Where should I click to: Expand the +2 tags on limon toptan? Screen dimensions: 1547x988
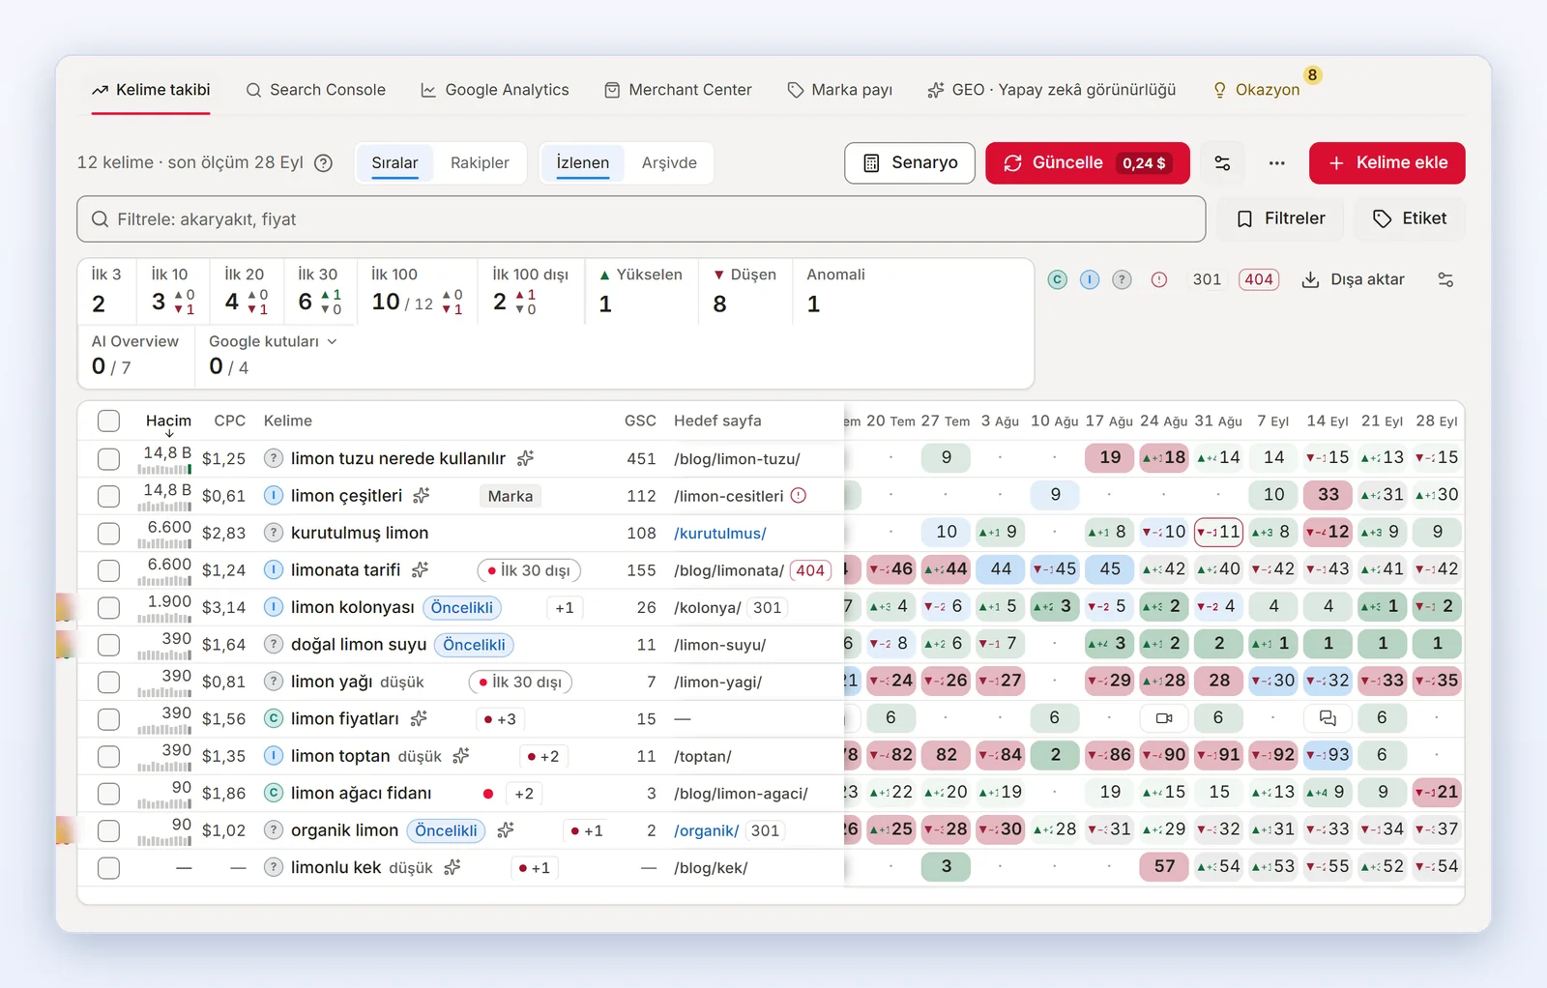click(543, 756)
